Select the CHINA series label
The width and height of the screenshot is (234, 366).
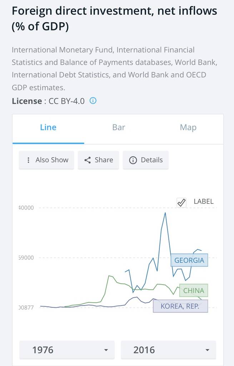click(x=194, y=290)
